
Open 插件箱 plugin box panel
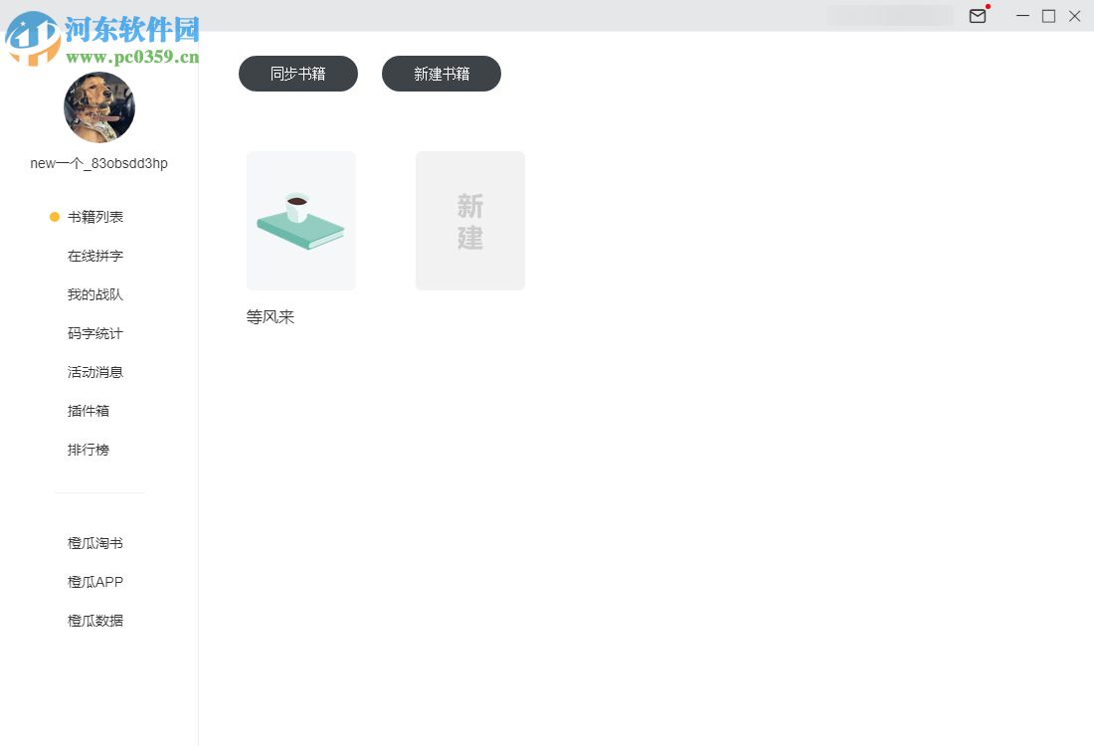pos(88,411)
